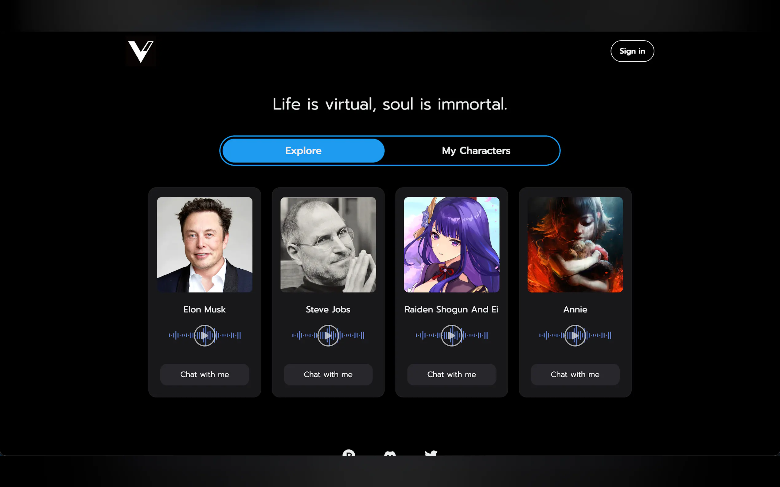Click Chat with me under Raiden Shogun
Image resolution: width=780 pixels, height=487 pixels.
[x=451, y=374]
